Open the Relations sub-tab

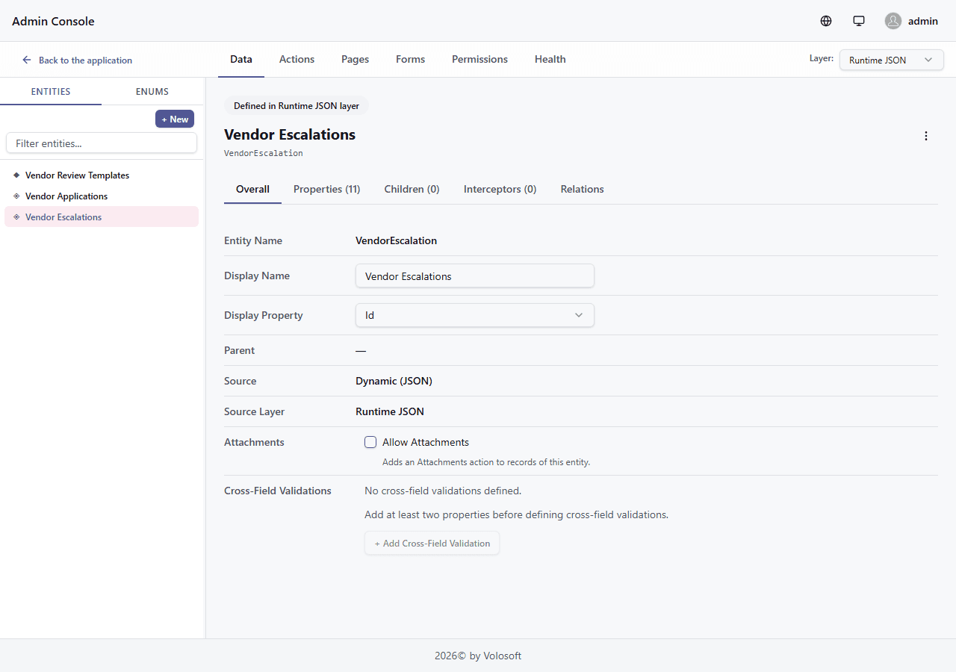pos(582,189)
